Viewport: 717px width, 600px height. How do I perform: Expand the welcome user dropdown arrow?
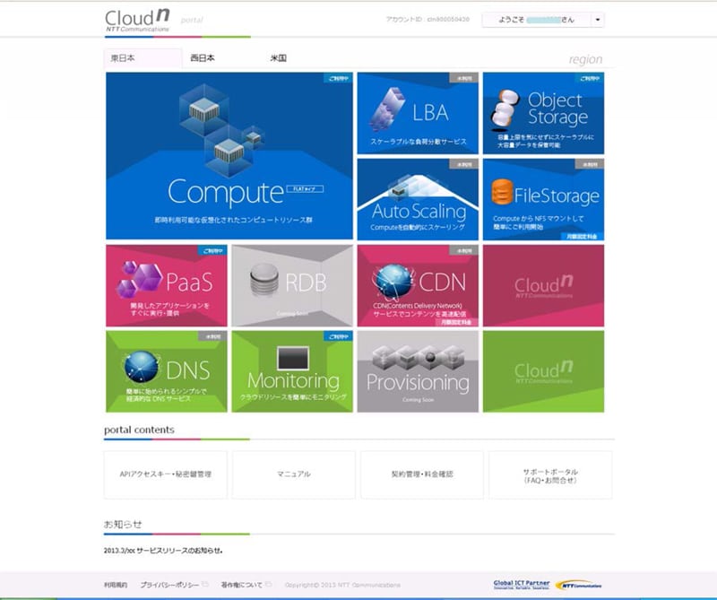tap(597, 20)
